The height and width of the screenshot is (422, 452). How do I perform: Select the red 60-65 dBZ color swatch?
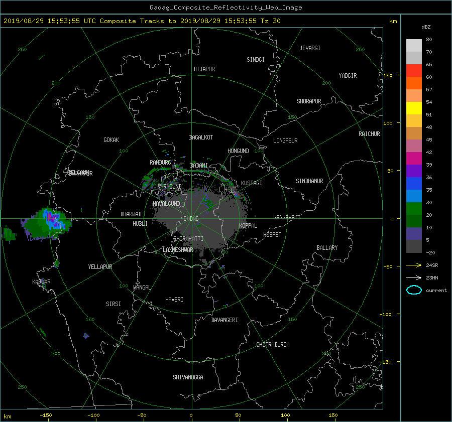tap(414, 71)
